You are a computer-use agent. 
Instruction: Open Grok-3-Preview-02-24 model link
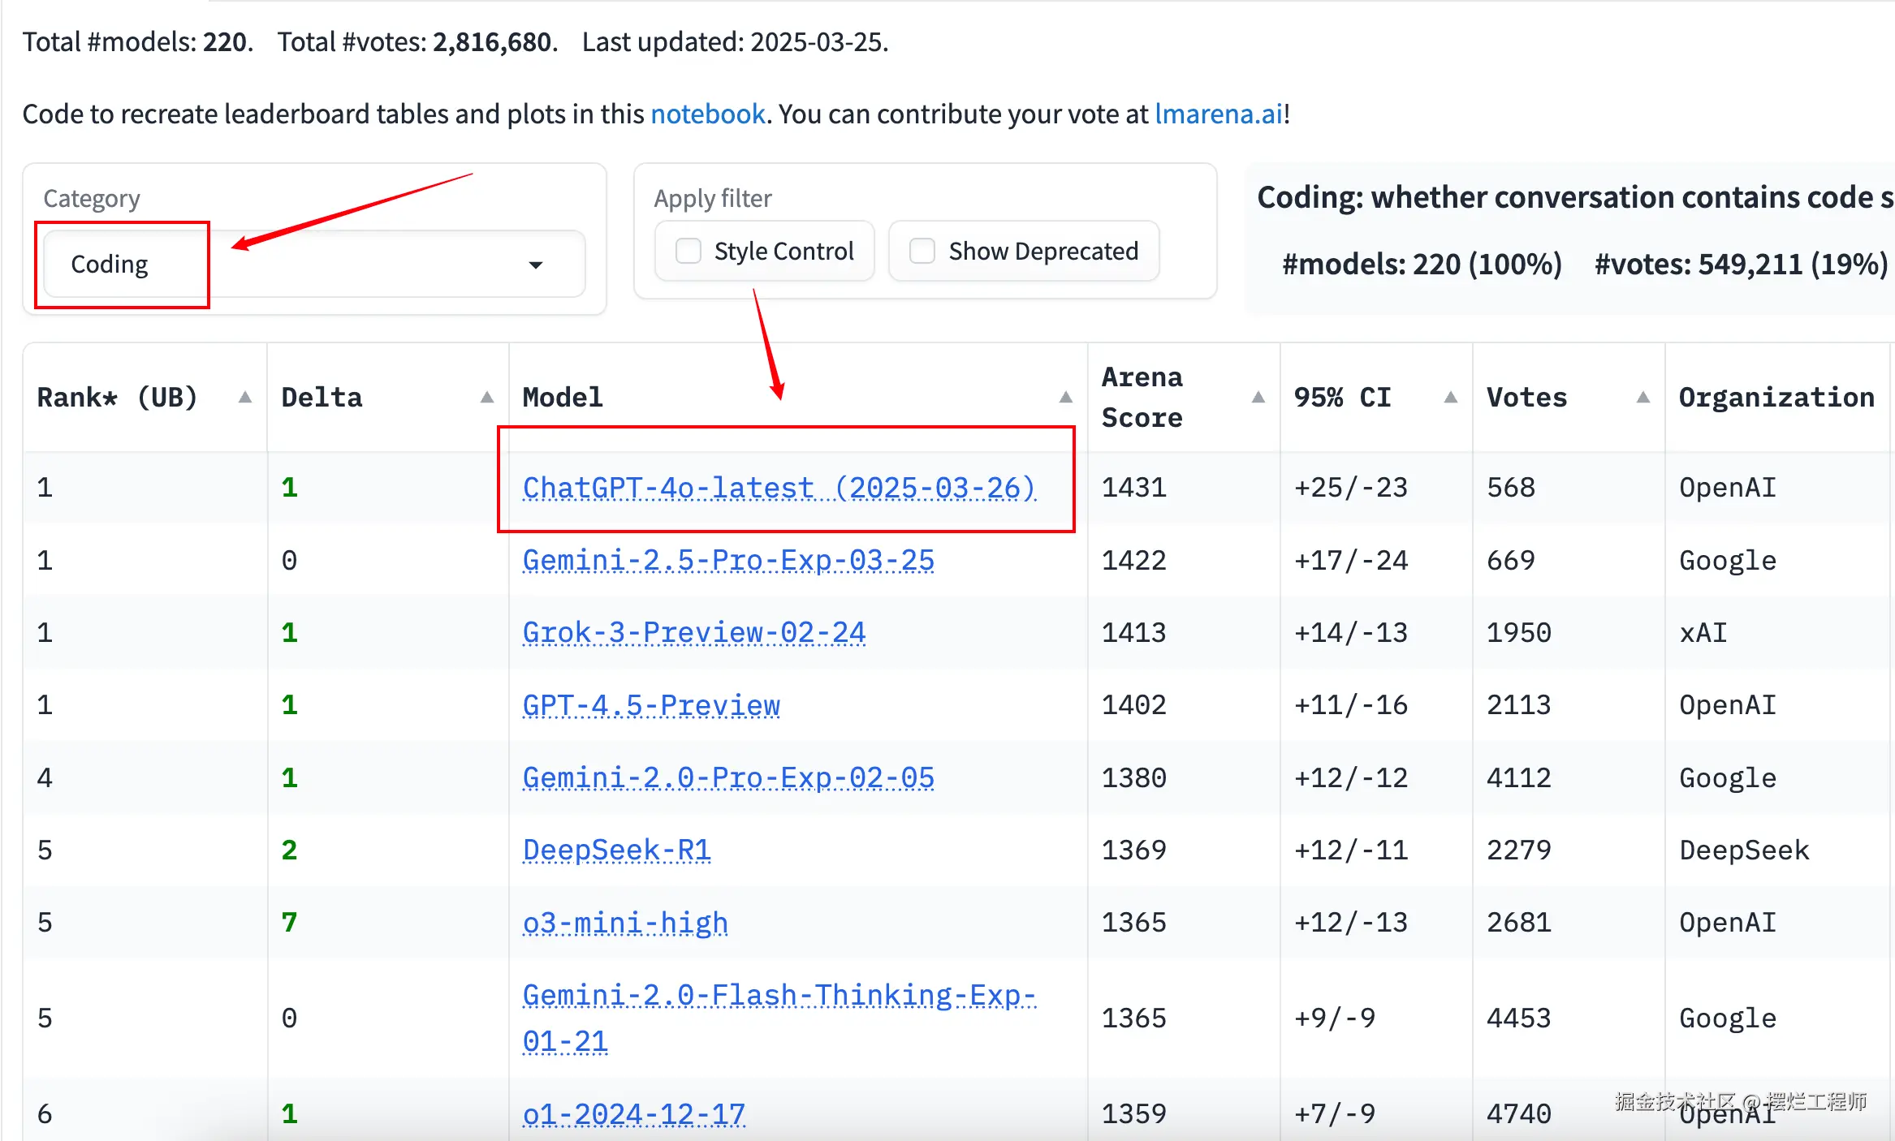694,632
